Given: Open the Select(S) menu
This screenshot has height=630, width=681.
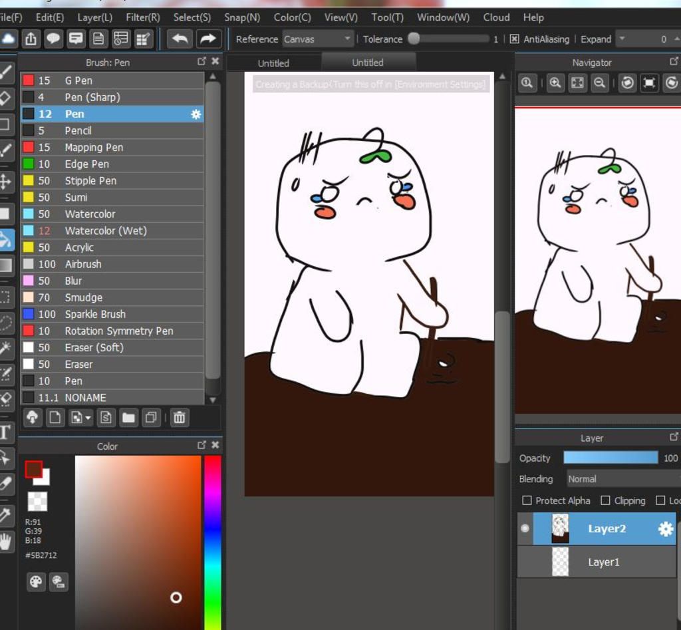Looking at the screenshot, I should pos(192,17).
